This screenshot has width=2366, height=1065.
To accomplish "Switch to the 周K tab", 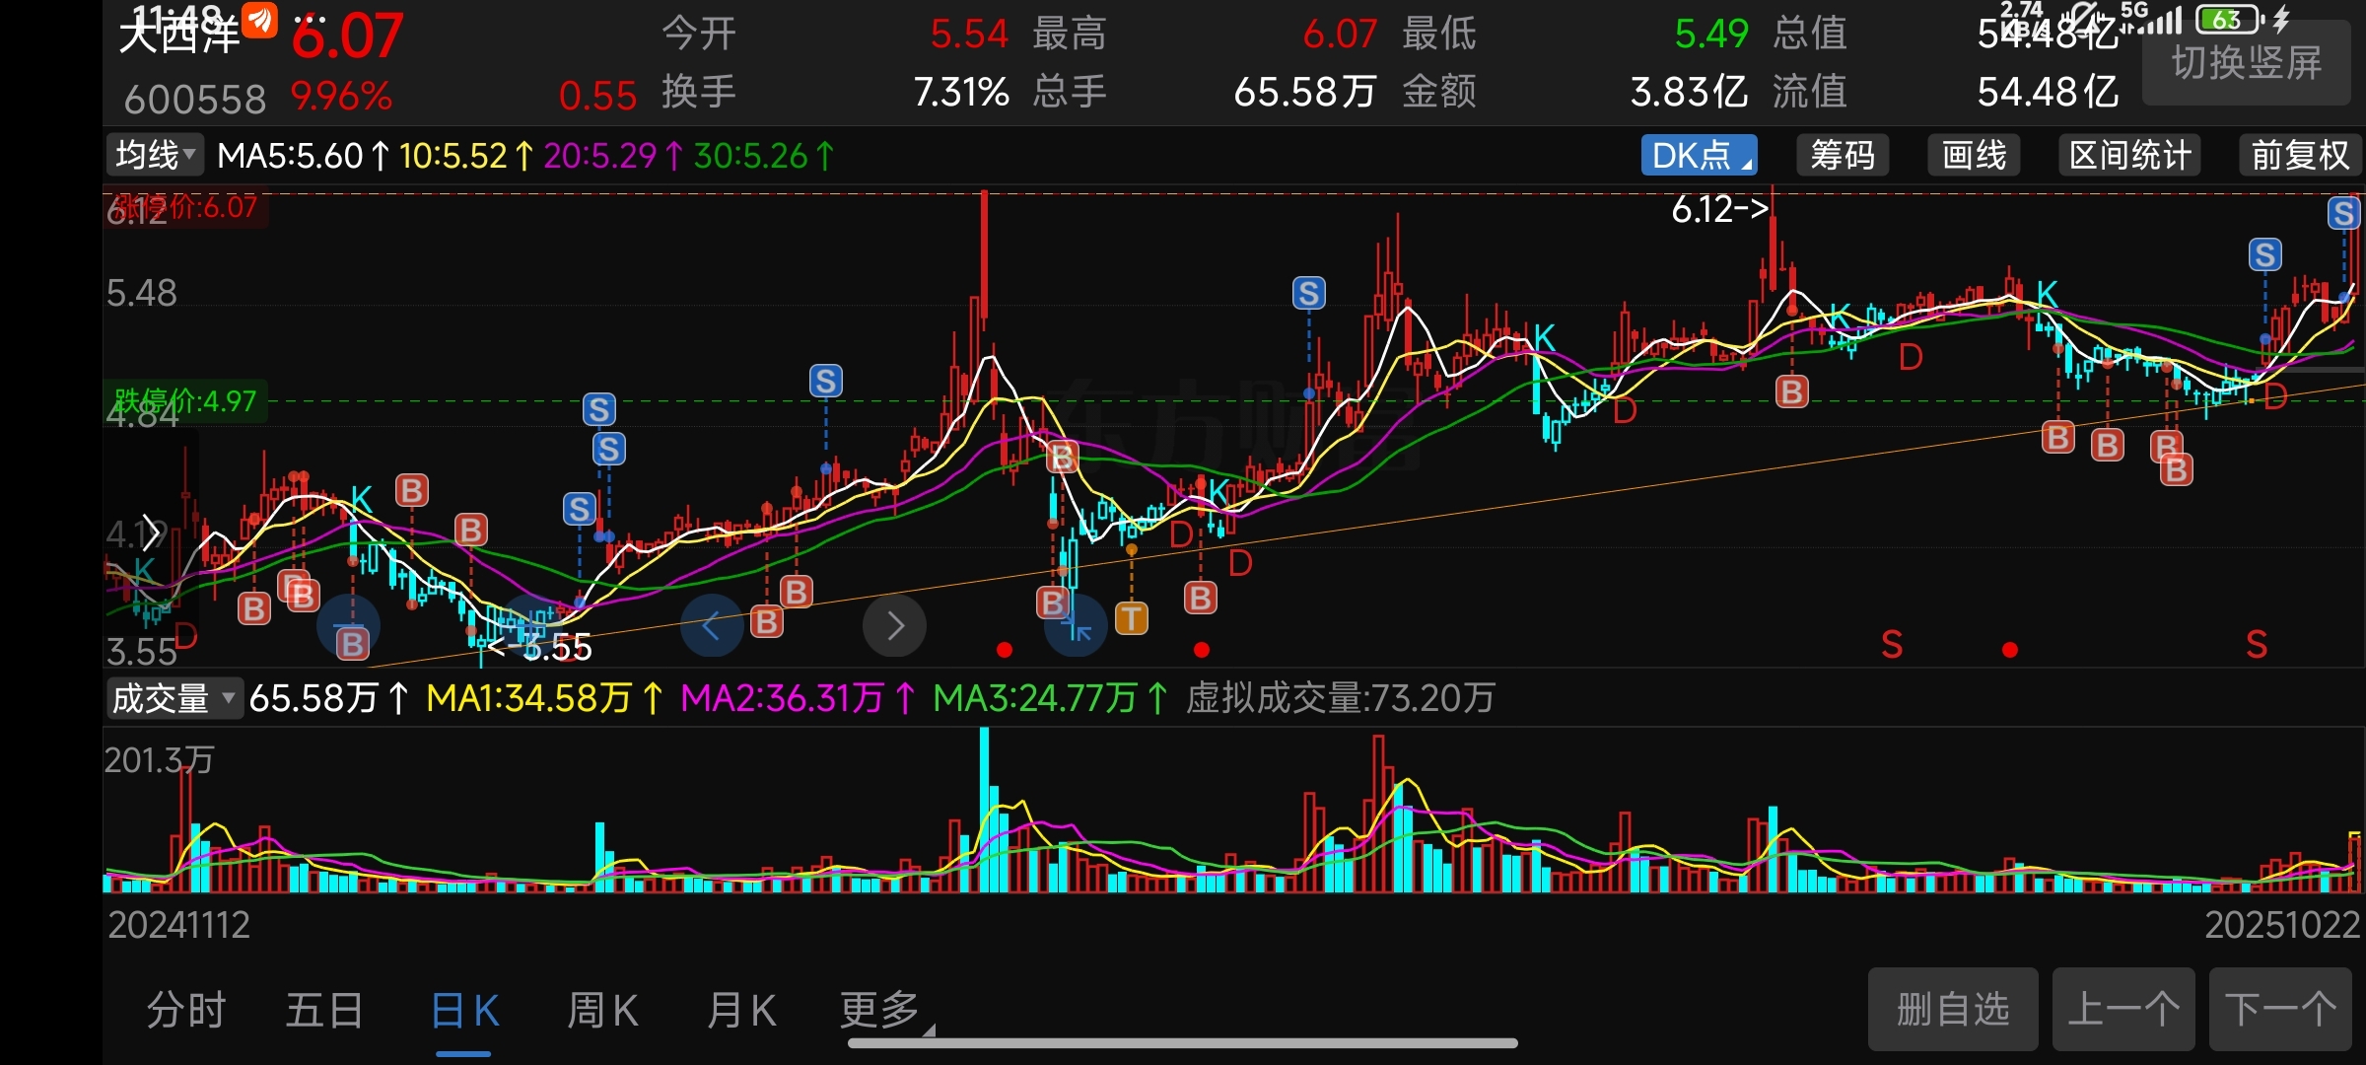I will pyautogui.click(x=602, y=1011).
